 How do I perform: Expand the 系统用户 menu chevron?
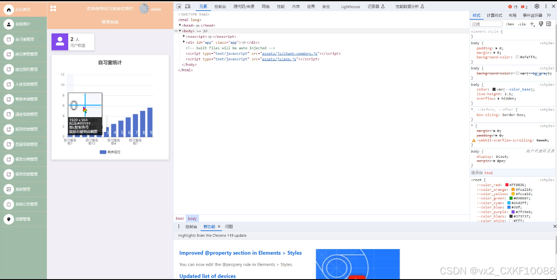point(40,24)
